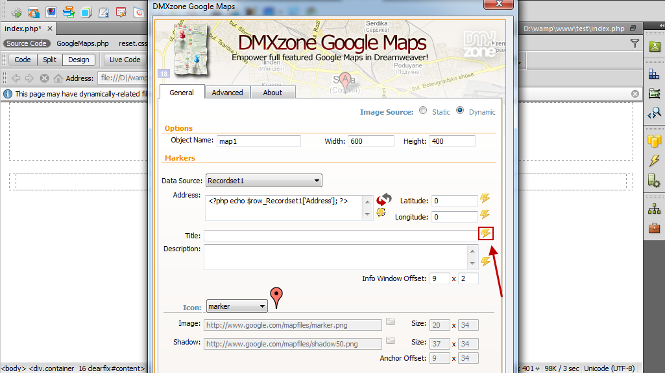Select the GoogleMaps.php related file
Image resolution: width=665 pixels, height=373 pixels.
point(82,43)
